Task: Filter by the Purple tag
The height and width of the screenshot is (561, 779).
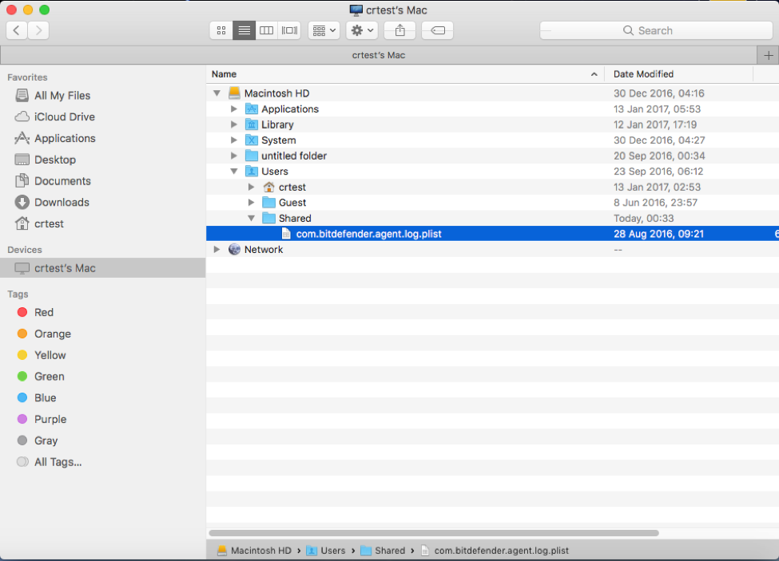Action: click(50, 419)
